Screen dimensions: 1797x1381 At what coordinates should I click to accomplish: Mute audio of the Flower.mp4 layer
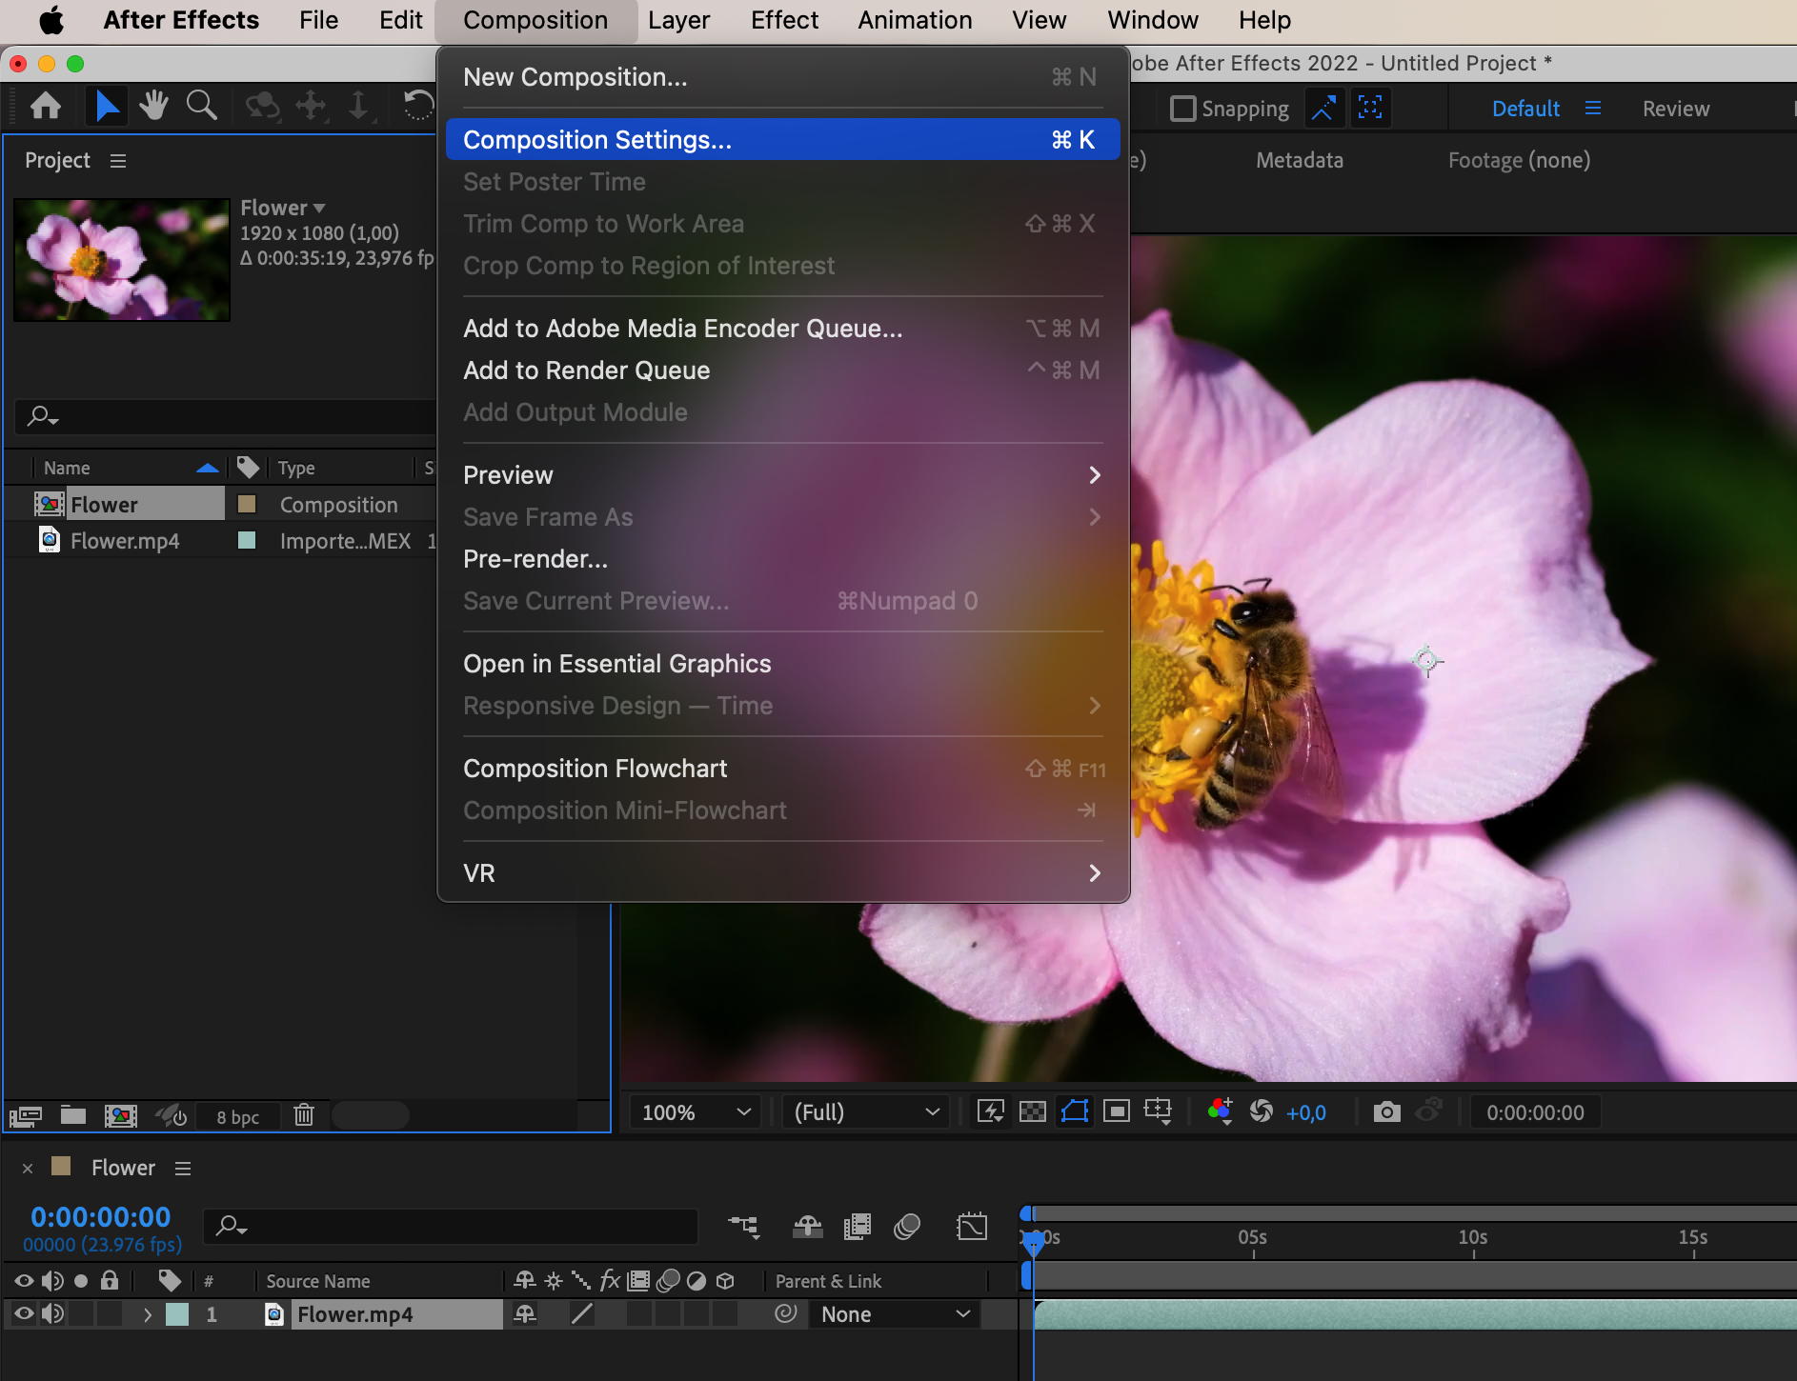click(52, 1314)
